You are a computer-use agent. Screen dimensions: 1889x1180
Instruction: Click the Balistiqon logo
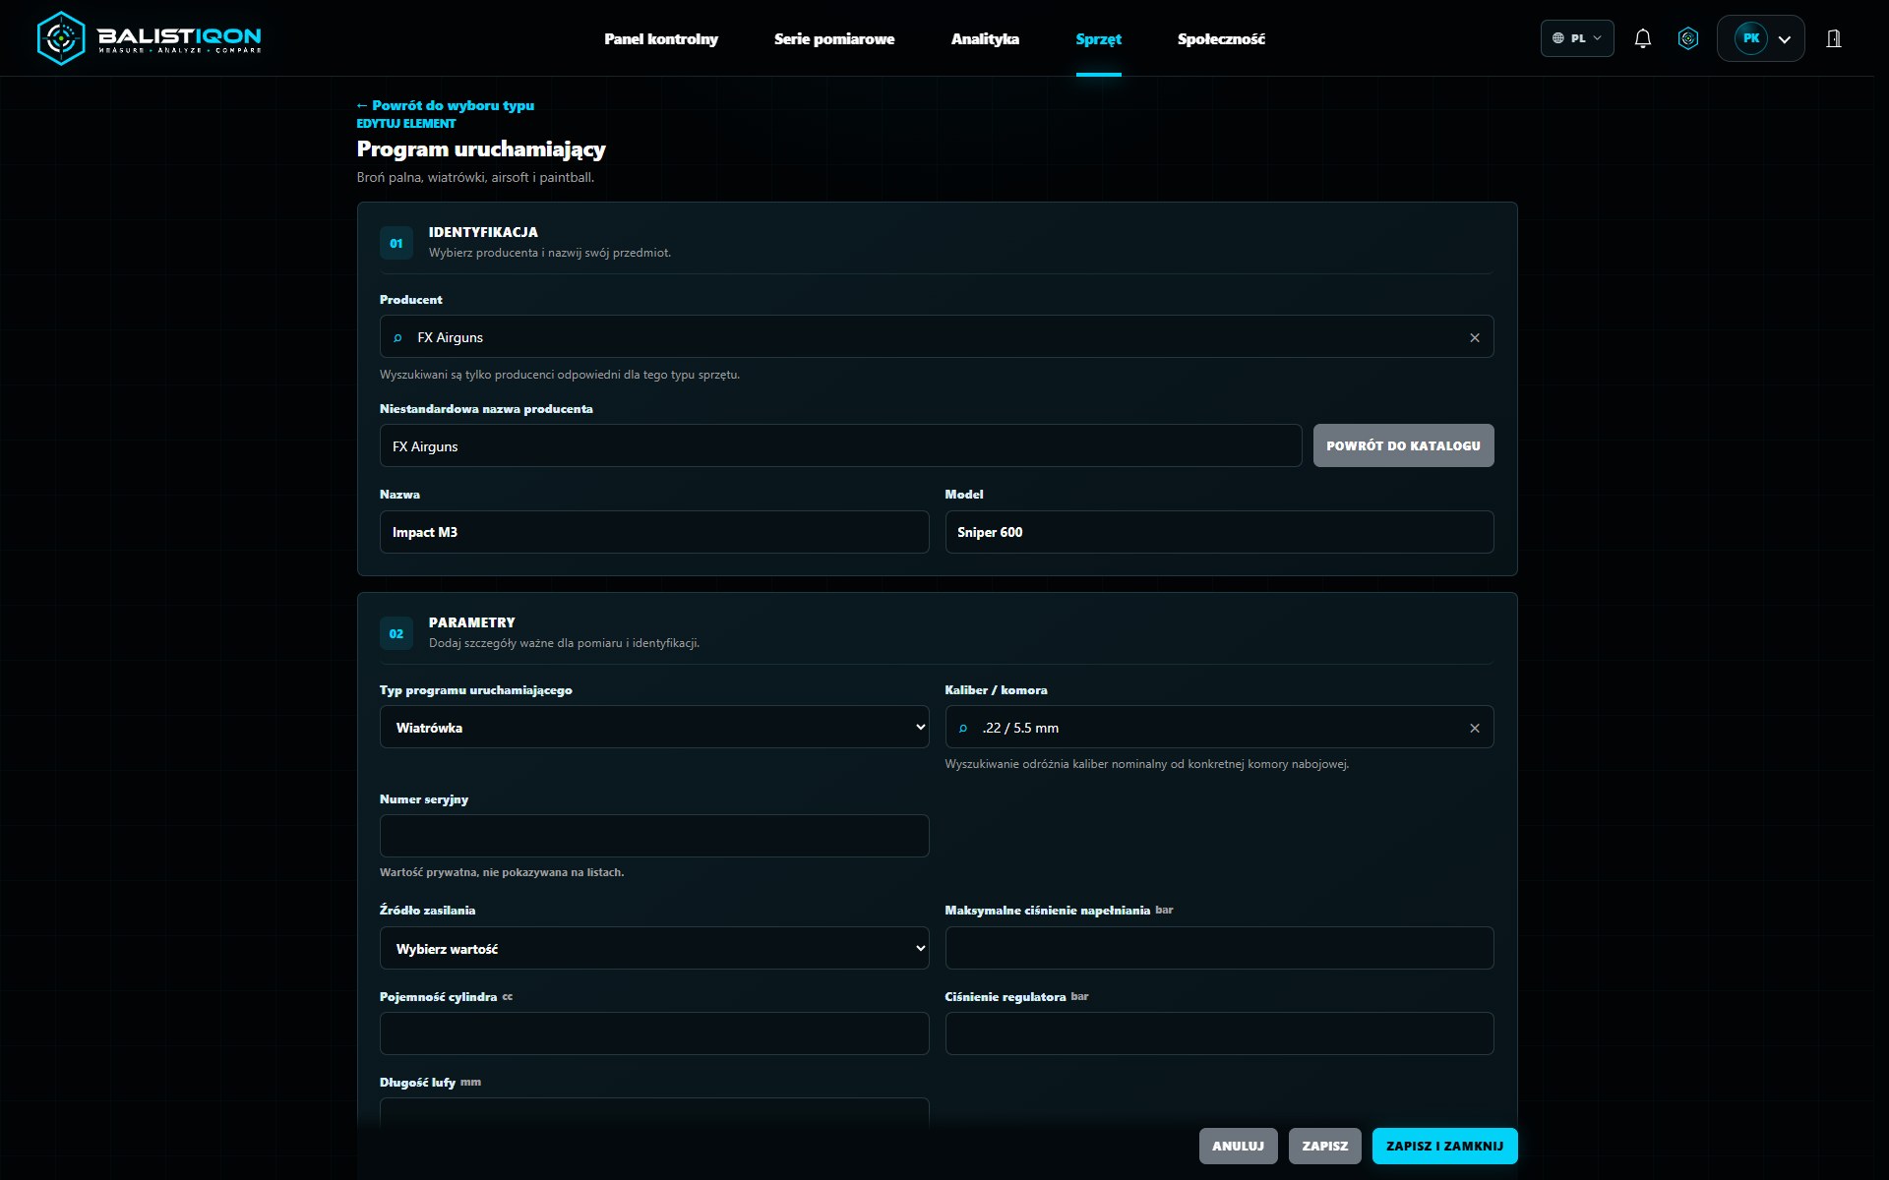coord(149,38)
